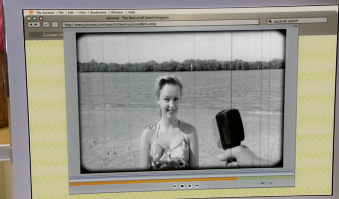Click the rewind button in player
Image resolution: width=339 pixels, height=199 pixels.
174,186
